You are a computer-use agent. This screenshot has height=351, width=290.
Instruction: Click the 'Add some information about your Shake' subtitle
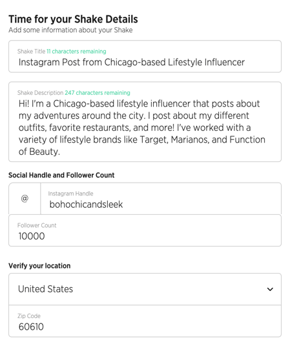[70, 30]
